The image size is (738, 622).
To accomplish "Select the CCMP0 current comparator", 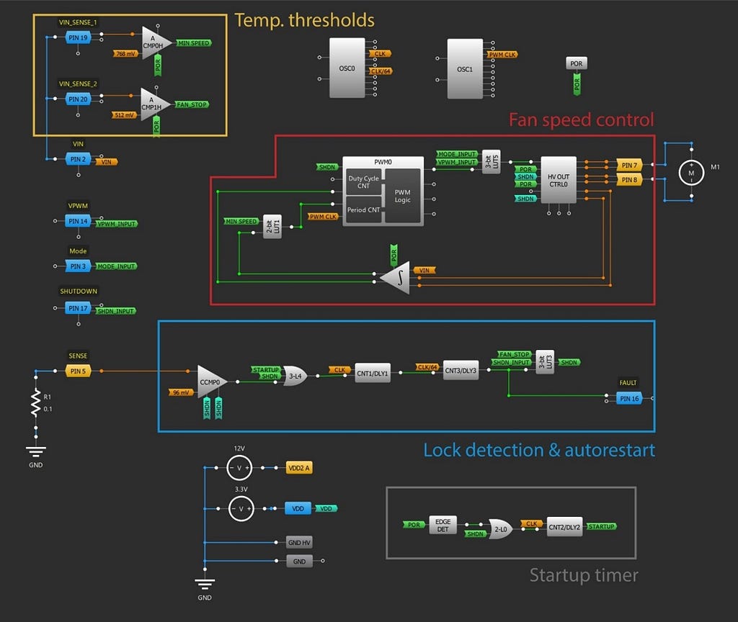I will point(212,382).
